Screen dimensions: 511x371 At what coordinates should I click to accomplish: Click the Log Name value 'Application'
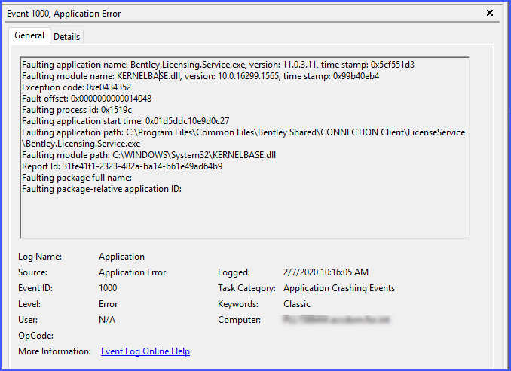click(x=121, y=257)
